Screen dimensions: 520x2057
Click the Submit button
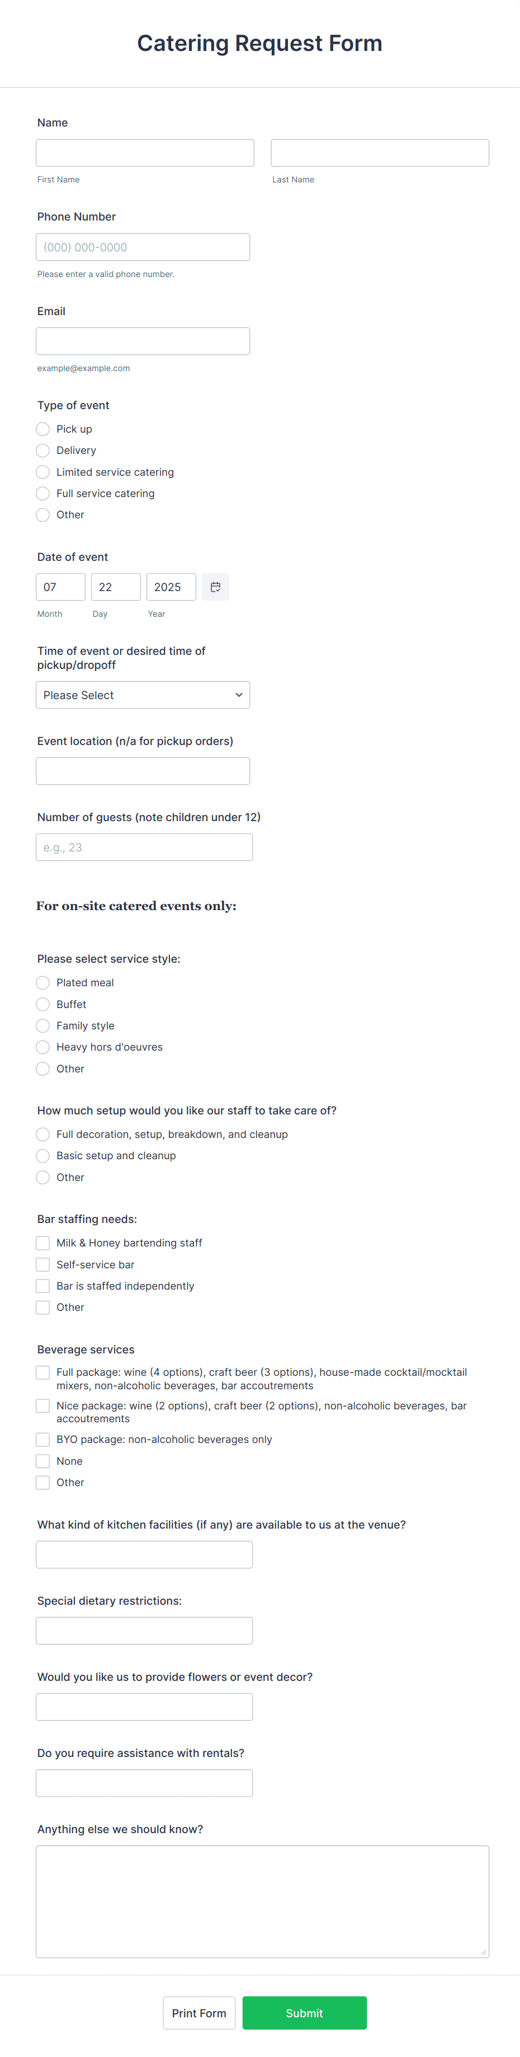305,2012
